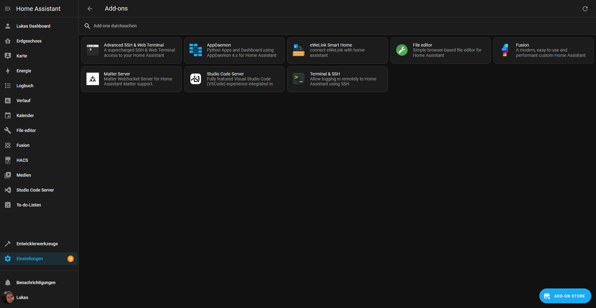Image resolution: width=596 pixels, height=308 pixels.
Task: Open Einstellungen from the sidebar
Action: tap(30, 258)
